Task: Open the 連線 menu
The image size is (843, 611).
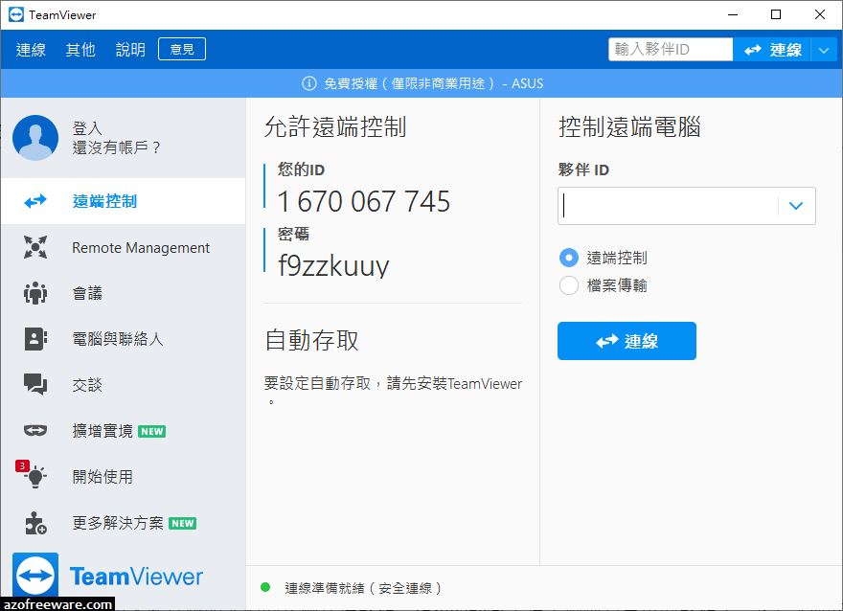Action: pos(31,50)
